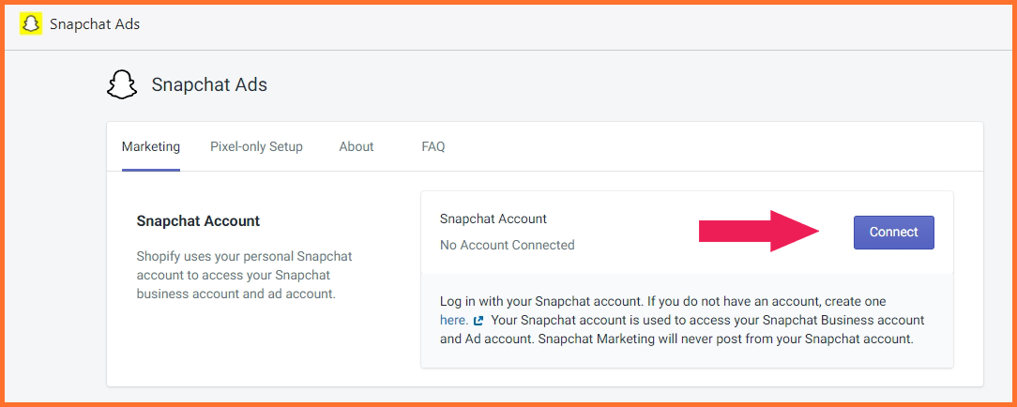Click the red arrow pointing to Connect
Image resolution: width=1017 pixels, height=407 pixels.
760,232
